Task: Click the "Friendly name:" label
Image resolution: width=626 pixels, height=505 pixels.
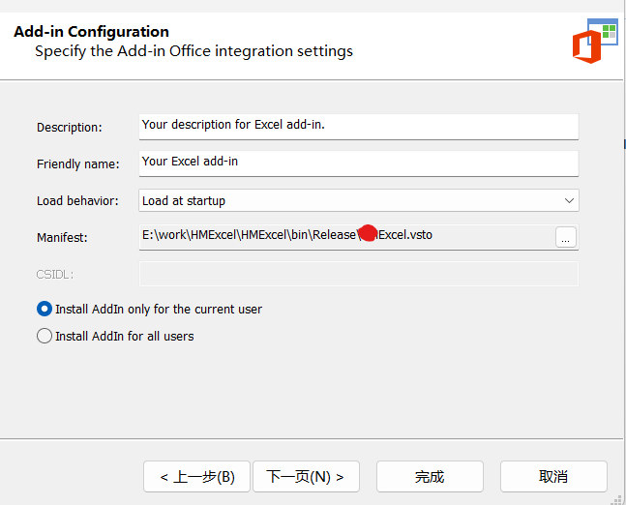Action: click(78, 164)
